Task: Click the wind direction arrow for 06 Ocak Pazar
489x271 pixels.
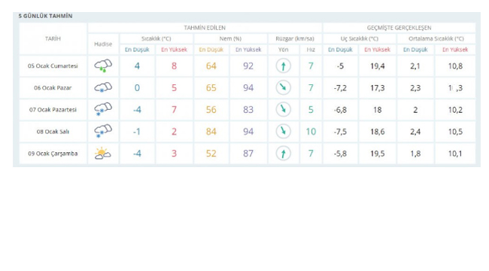Action: point(283,88)
